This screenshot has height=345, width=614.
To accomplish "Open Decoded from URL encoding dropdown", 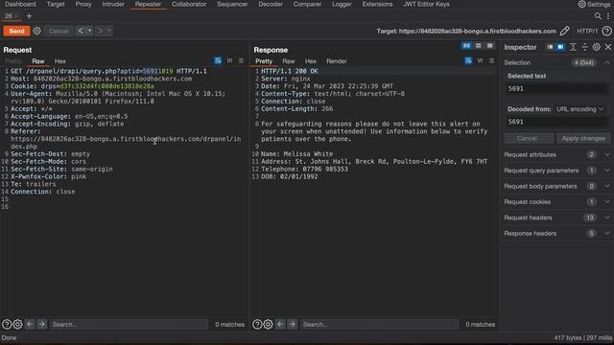I will click(x=579, y=109).
